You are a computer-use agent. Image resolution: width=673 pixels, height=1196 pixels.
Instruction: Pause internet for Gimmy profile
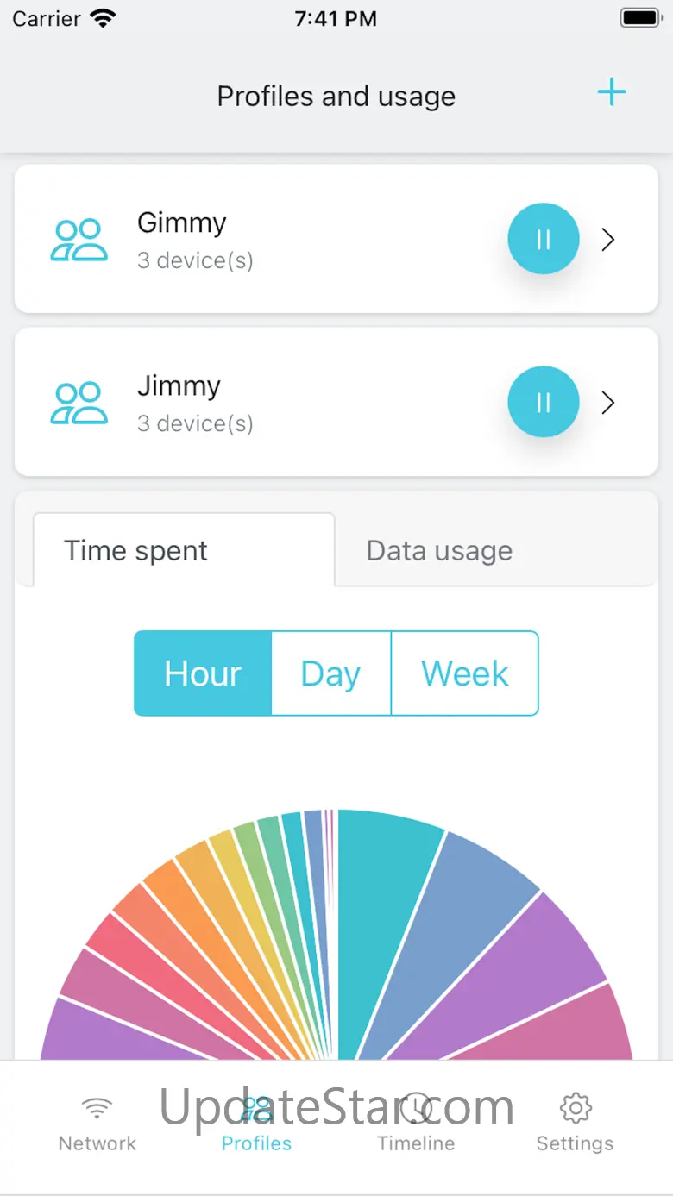click(544, 239)
